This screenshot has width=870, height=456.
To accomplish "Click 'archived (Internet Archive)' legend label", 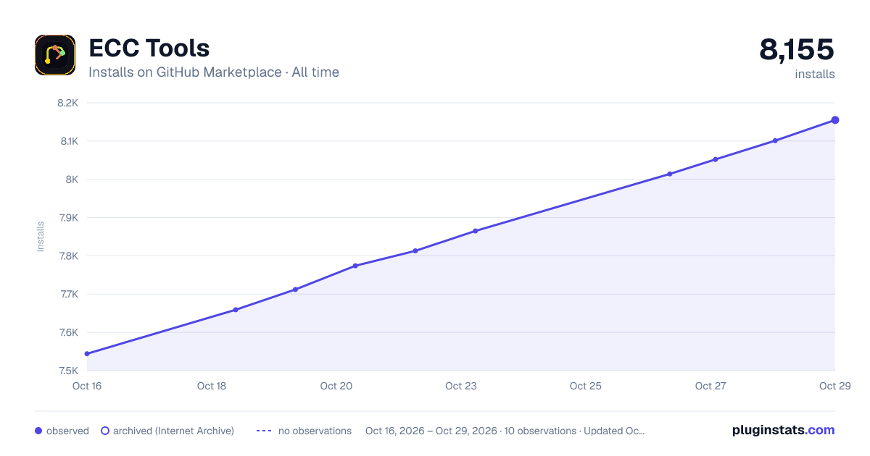I will point(173,431).
